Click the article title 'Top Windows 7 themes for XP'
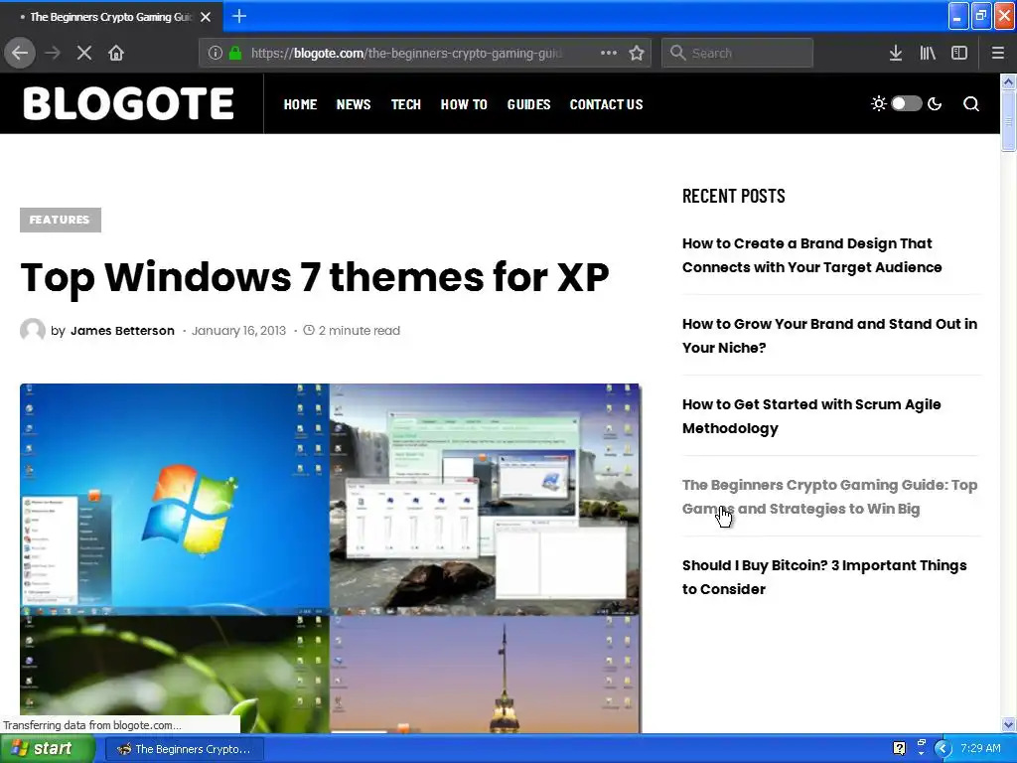 (315, 277)
